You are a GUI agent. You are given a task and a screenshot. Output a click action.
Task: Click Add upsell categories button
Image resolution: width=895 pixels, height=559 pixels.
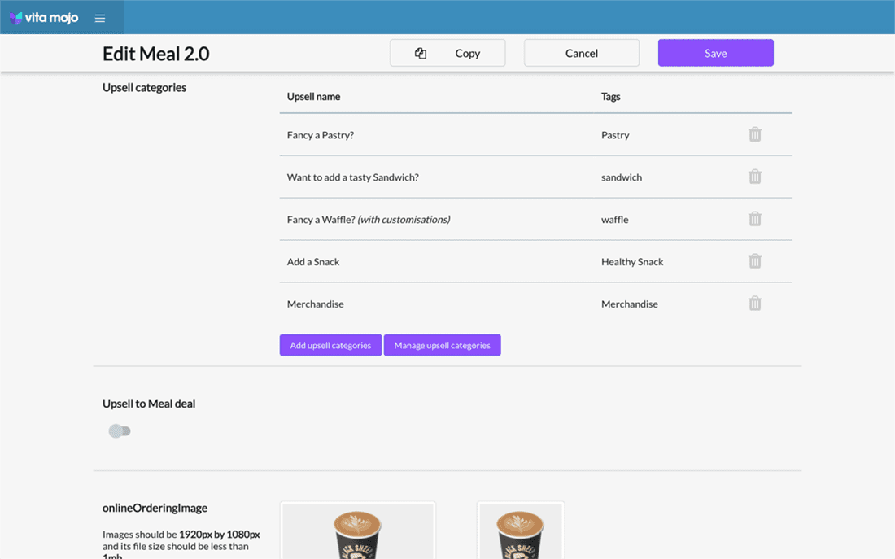(330, 345)
